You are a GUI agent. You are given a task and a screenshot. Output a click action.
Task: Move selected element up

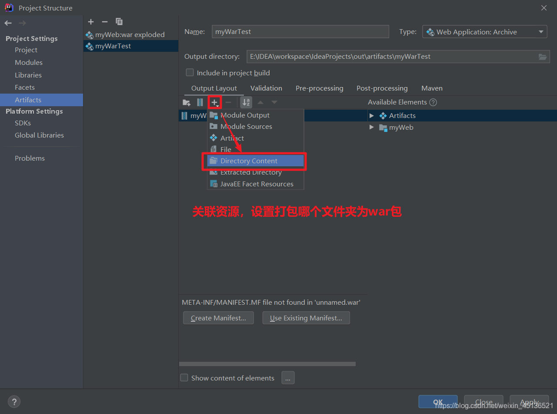click(x=260, y=102)
